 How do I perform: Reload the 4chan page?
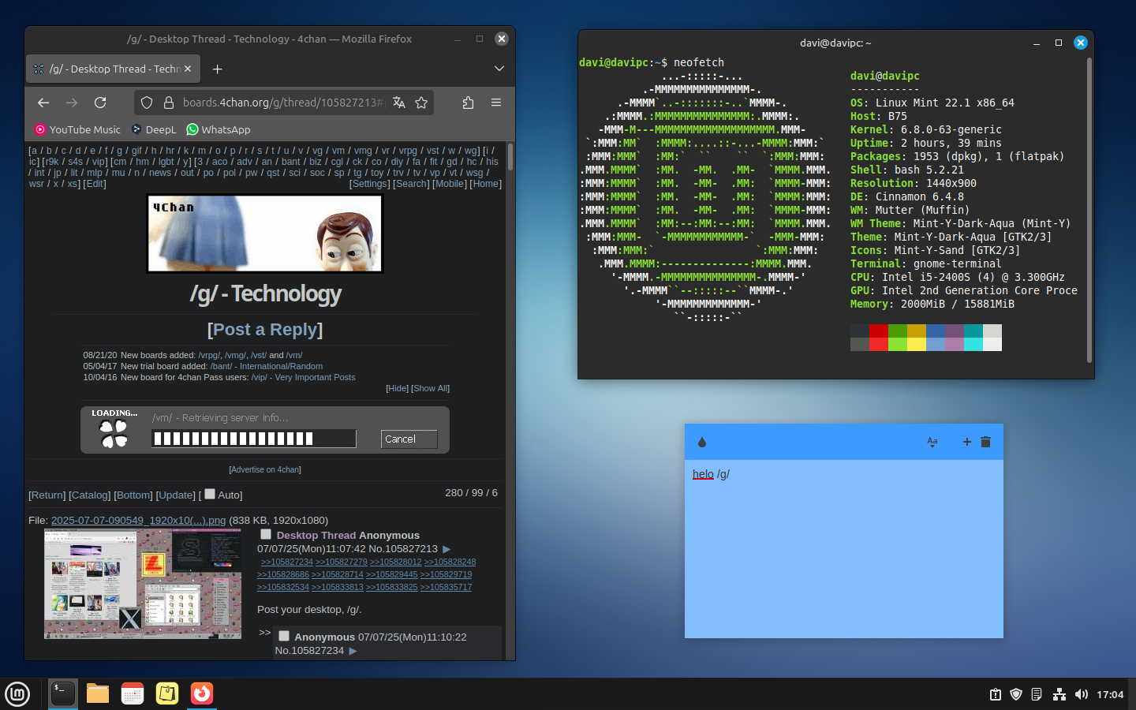point(100,103)
